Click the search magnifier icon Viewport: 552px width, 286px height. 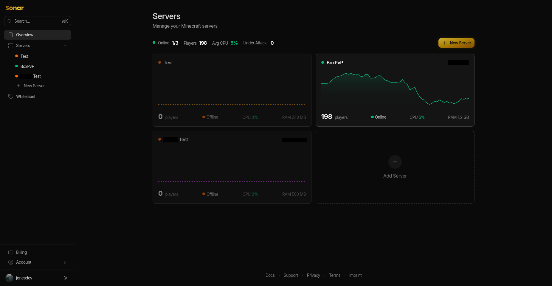(10, 21)
